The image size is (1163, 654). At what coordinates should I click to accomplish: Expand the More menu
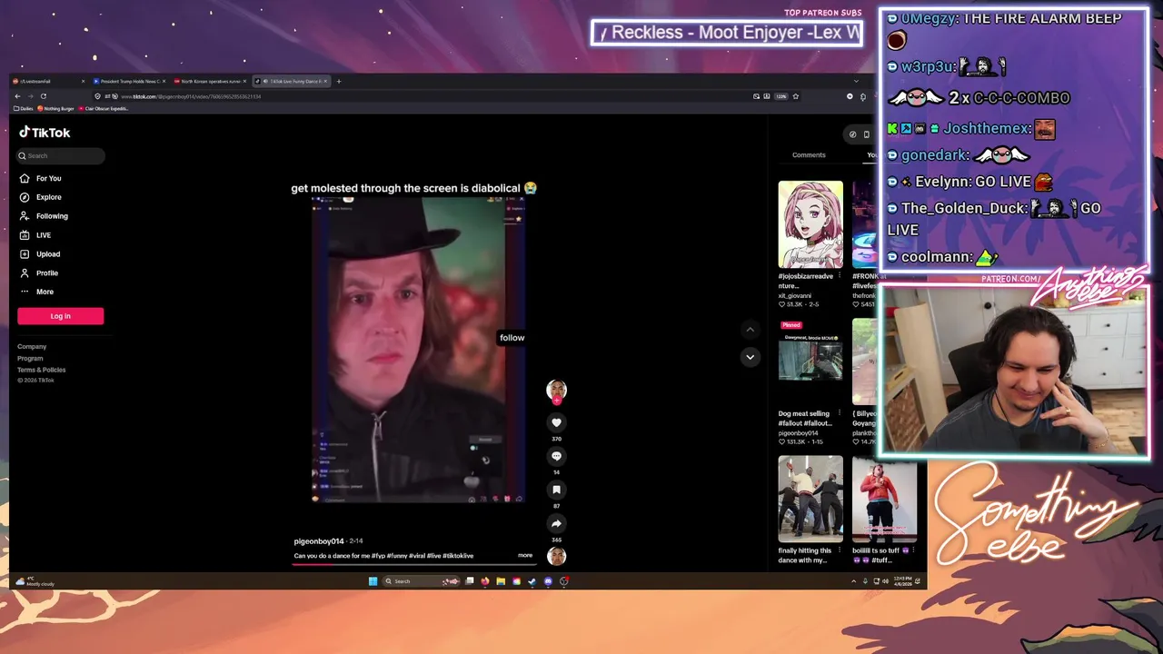tap(37, 292)
